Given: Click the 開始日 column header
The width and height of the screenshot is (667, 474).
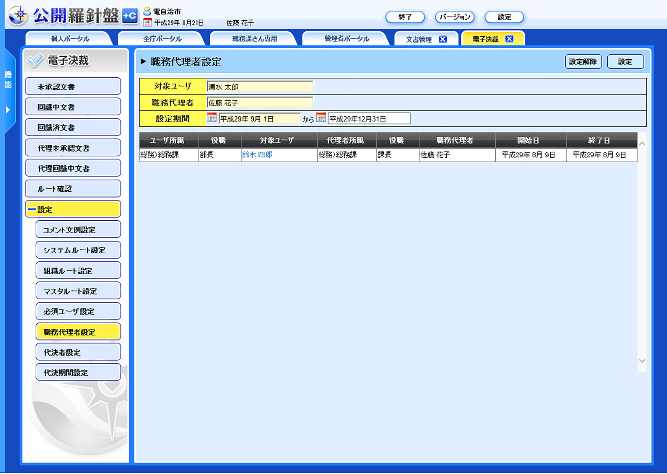Looking at the screenshot, I should [x=531, y=140].
